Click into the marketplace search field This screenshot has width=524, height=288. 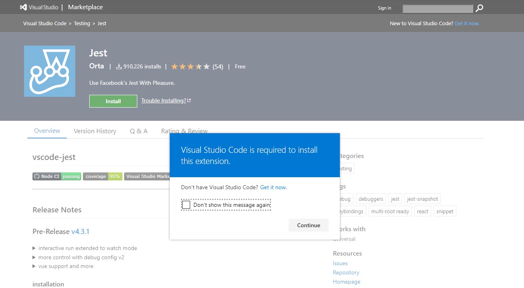pyautogui.click(x=438, y=8)
